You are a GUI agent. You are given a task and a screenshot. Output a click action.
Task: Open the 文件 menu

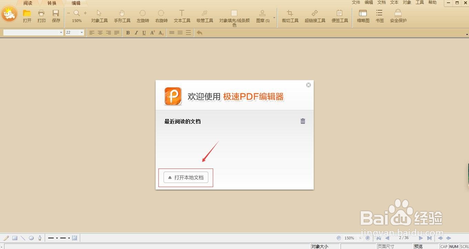pyautogui.click(x=356, y=2)
